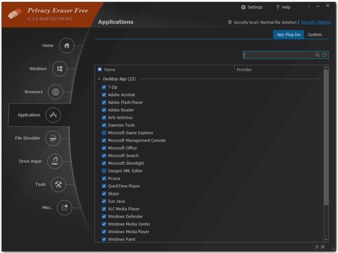This screenshot has width=338, height=253.
Task: Click the refresh list icon
Action: [324, 55]
